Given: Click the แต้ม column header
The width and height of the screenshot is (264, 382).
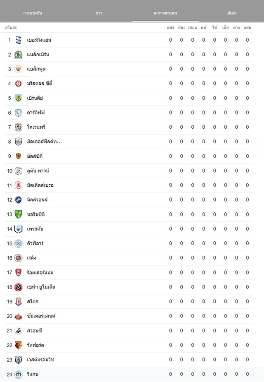Looking at the screenshot, I should coord(247,28).
